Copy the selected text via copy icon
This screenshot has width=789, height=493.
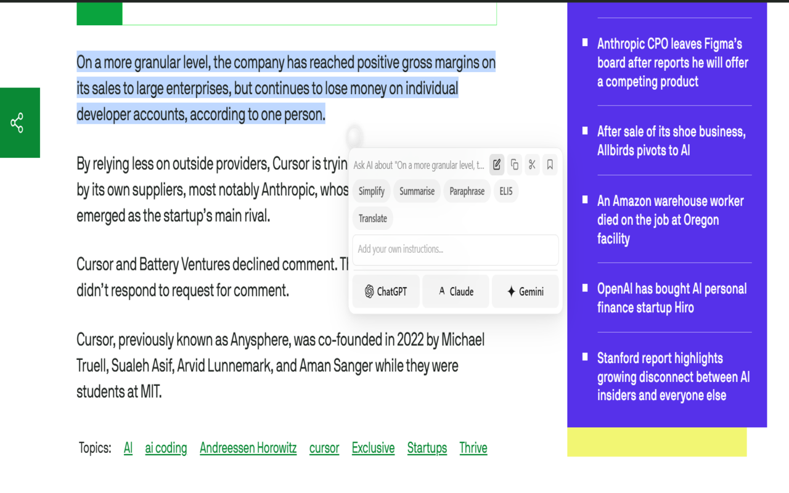(x=515, y=165)
